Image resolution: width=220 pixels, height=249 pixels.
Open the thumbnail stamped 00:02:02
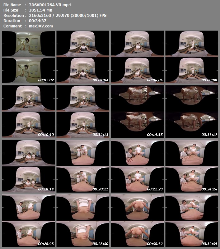(x=28, y=57)
